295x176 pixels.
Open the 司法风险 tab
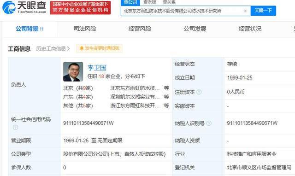pos(85,29)
